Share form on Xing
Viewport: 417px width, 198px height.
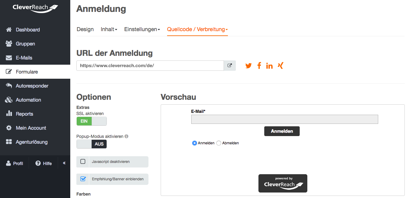280,65
